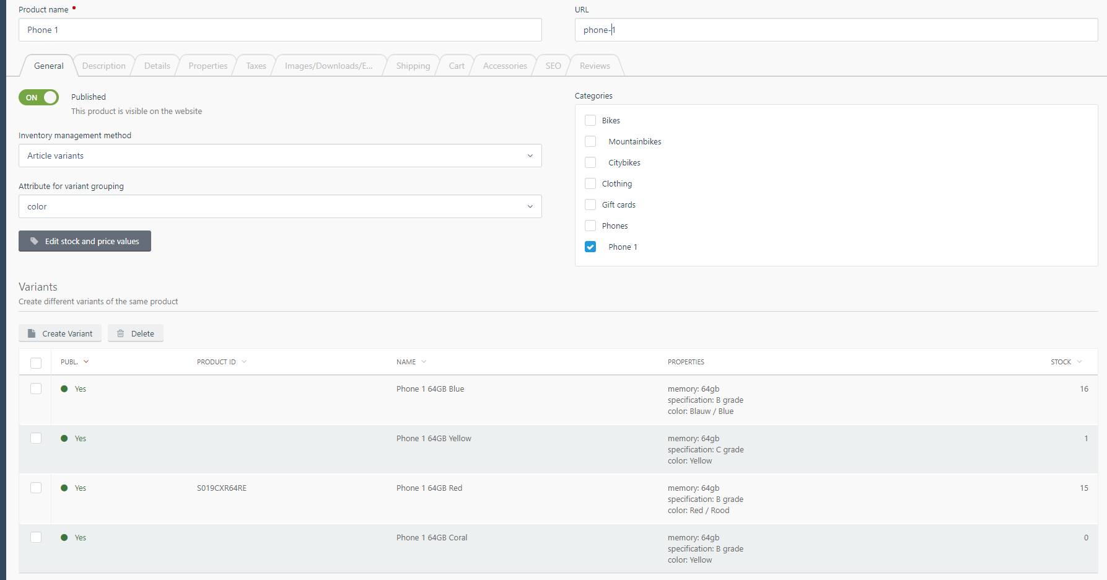Select the row checkbox for Phone 1 64GB Red
The image size is (1107, 580).
point(36,488)
